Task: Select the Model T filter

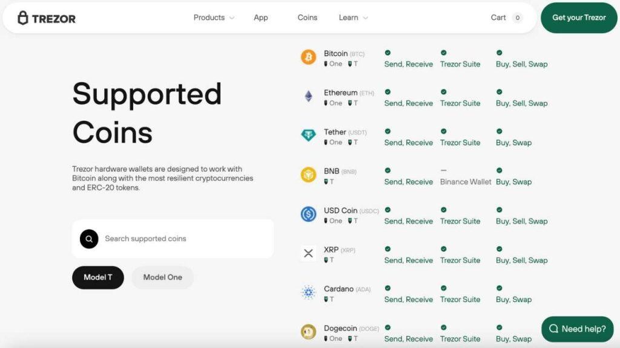Action: [97, 277]
